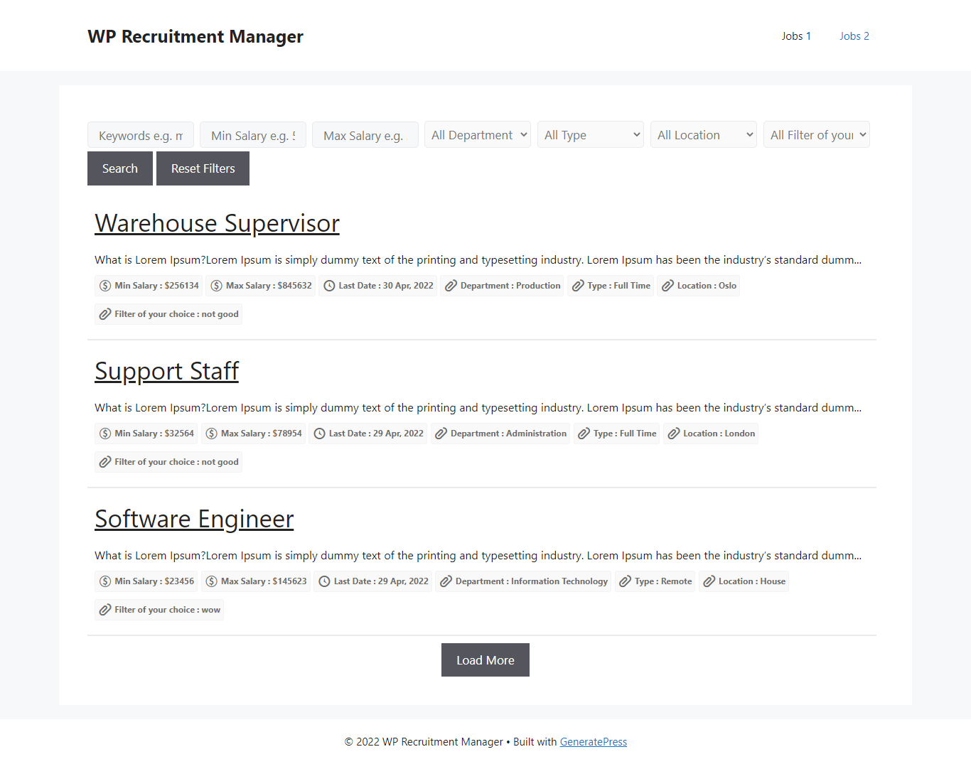Focus the Min Salary input field

(253, 134)
